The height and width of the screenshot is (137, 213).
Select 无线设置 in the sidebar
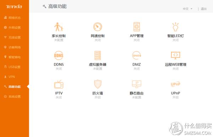pos(12,37)
